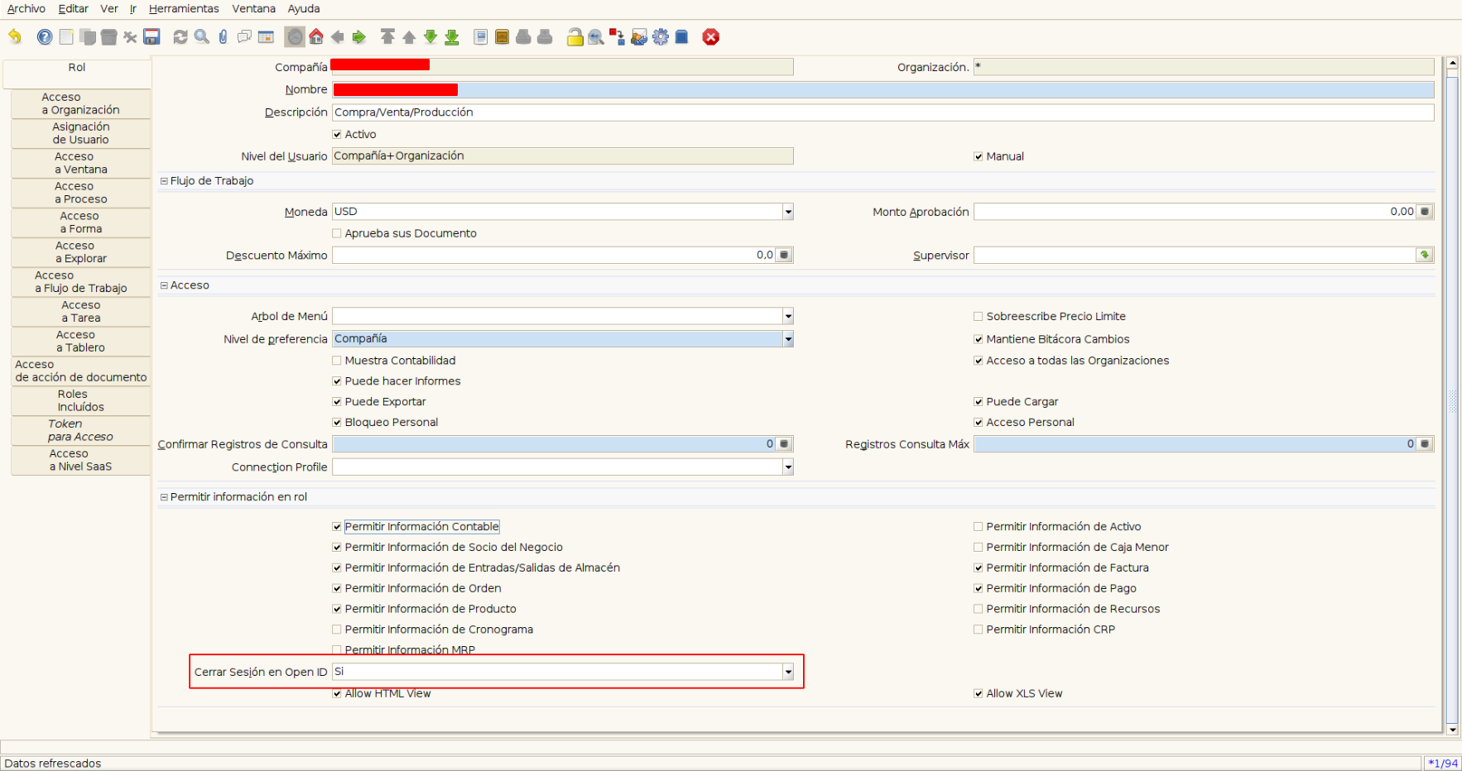
Task: Open the Nivel de preferencia dropdown
Action: tap(788, 338)
